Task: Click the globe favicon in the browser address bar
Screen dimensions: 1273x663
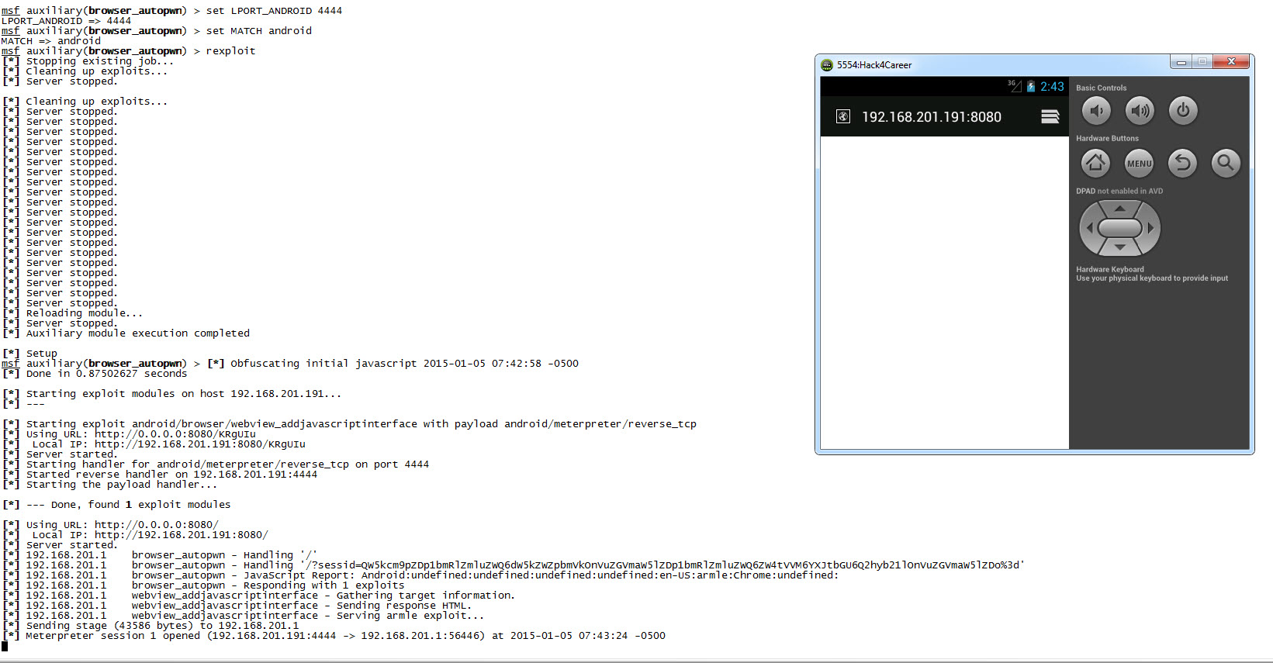Action: tap(843, 116)
